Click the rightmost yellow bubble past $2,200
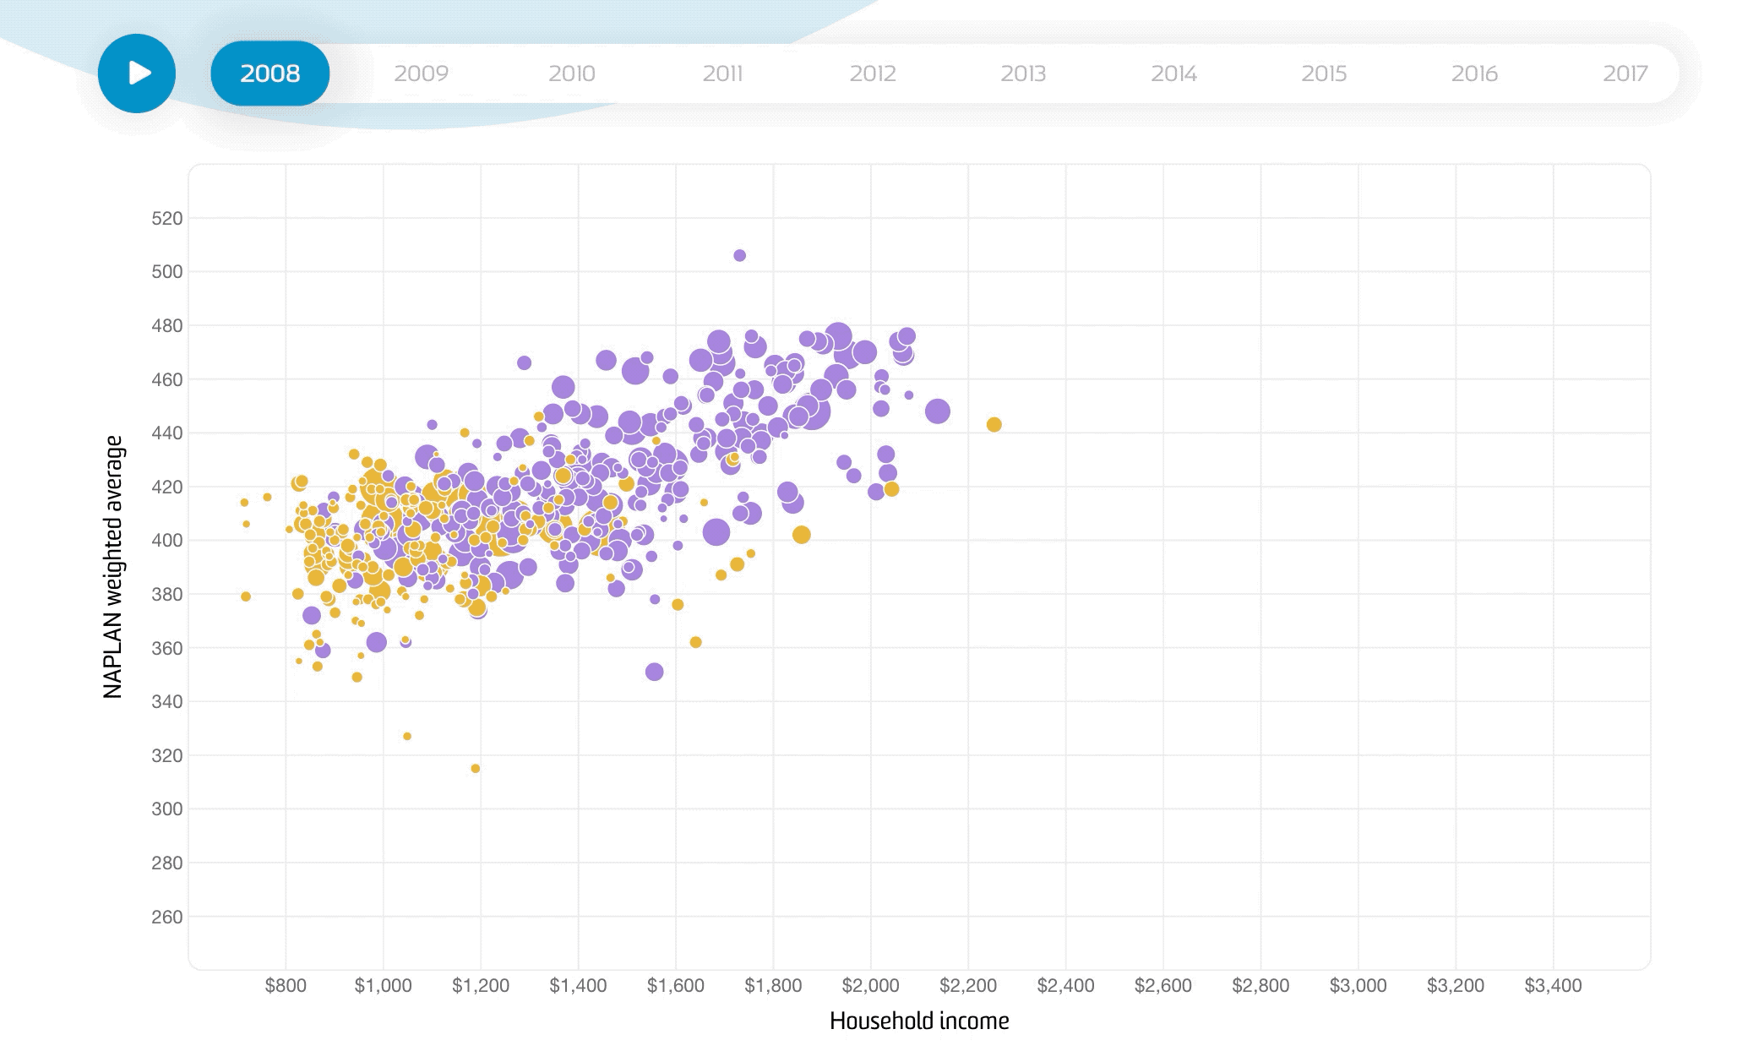The image size is (1764, 1051). pos(994,425)
